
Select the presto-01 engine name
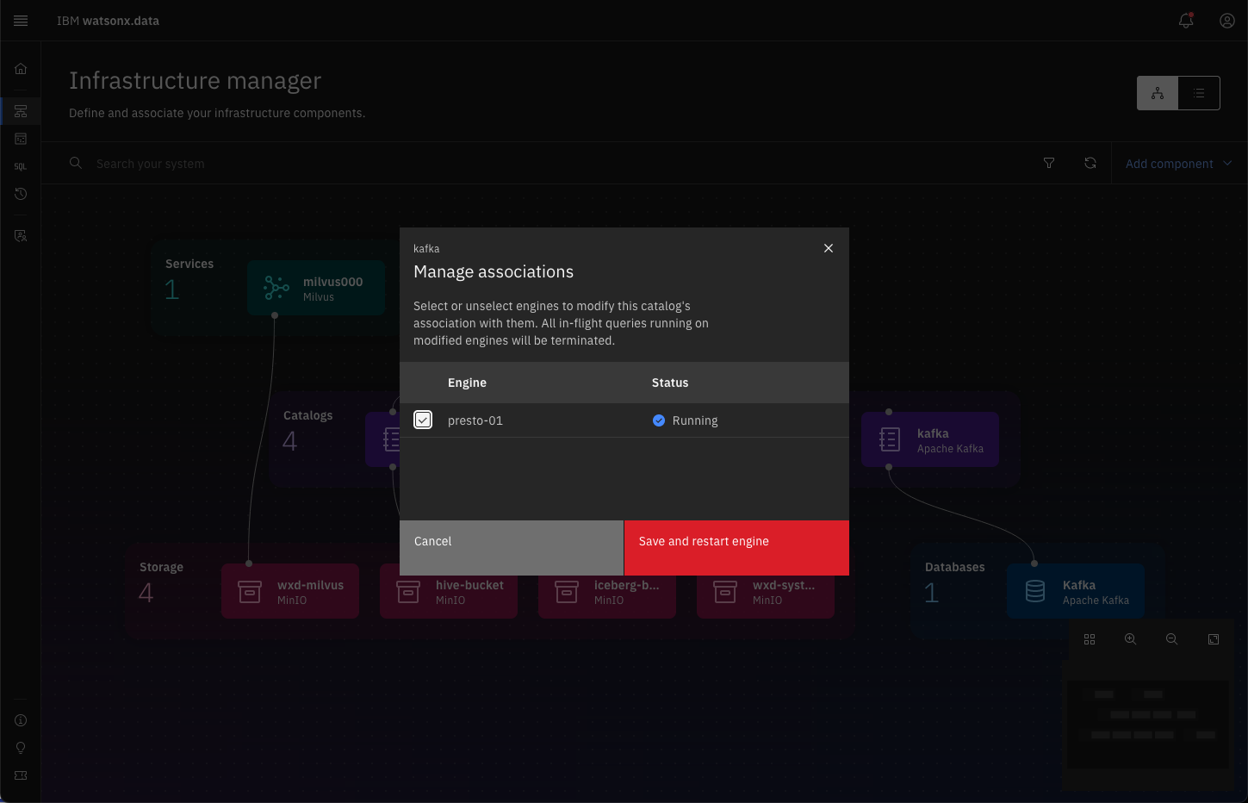[x=475, y=420]
